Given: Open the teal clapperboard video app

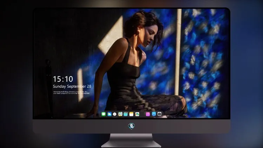Looking at the screenshot, I should [x=126, y=114].
